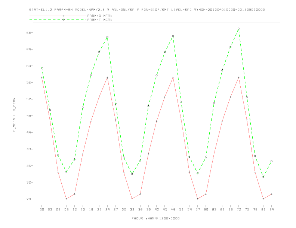Click x-axis forecast hour label 09
This screenshot has height=228, width=296.
(66, 209)
